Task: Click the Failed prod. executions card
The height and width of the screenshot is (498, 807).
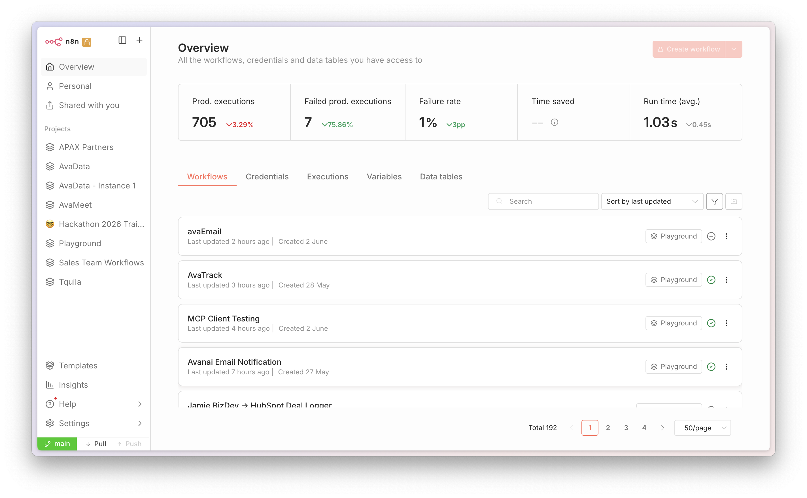Action: click(x=348, y=112)
